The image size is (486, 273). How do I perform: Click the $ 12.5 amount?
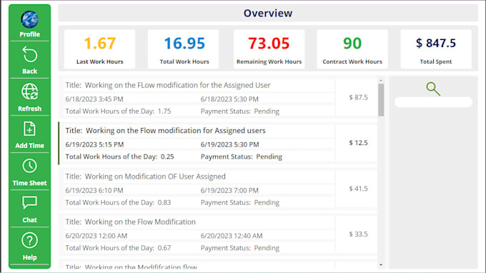358,143
